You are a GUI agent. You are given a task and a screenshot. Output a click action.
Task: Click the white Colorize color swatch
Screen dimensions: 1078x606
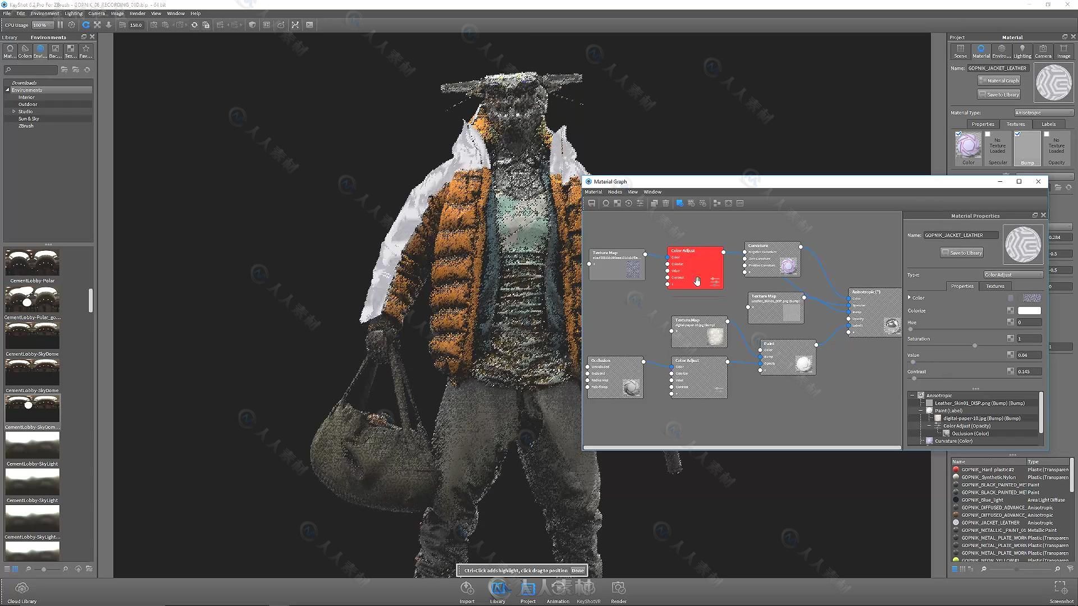pos(1029,310)
